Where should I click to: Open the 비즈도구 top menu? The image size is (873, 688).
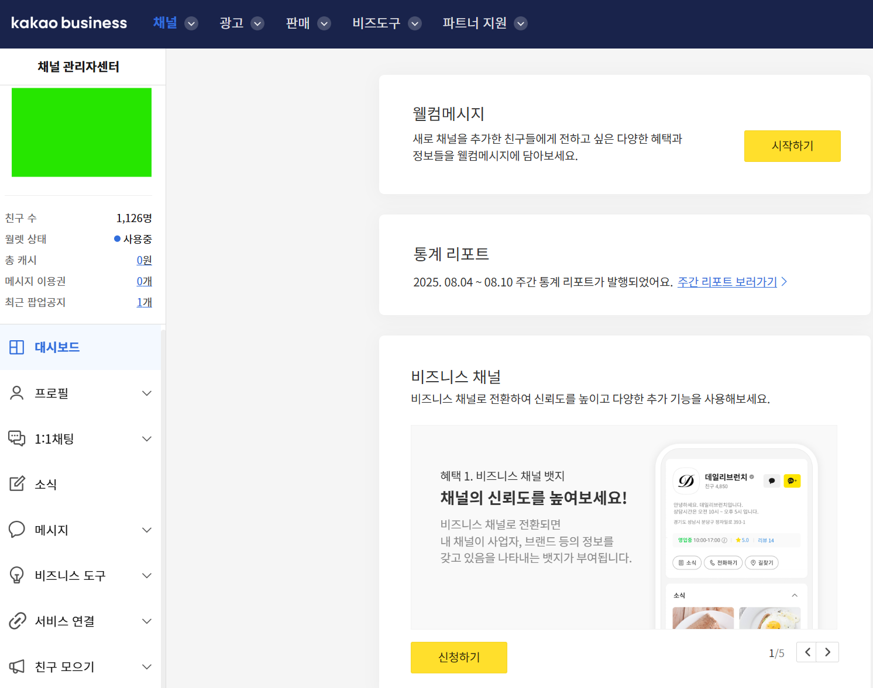[376, 23]
